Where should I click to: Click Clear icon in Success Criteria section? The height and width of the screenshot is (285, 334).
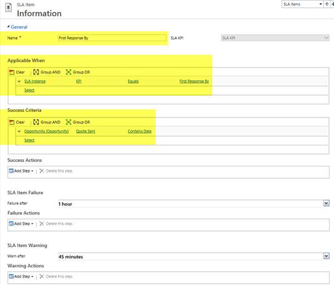click(12, 122)
